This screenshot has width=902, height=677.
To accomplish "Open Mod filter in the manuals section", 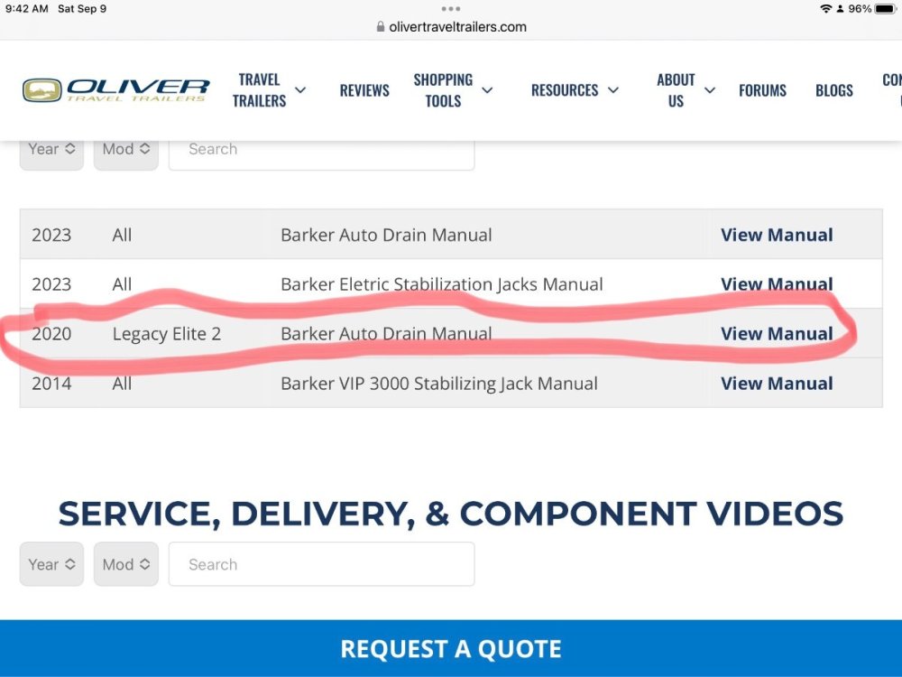I will [125, 150].
